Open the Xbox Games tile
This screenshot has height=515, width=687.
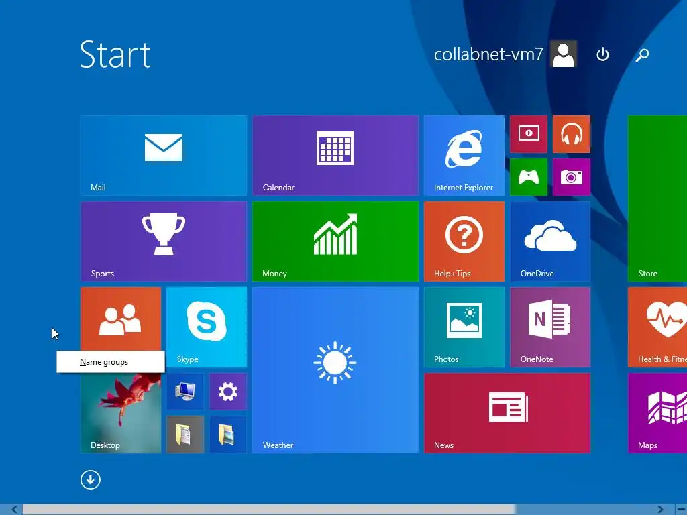[x=529, y=177]
